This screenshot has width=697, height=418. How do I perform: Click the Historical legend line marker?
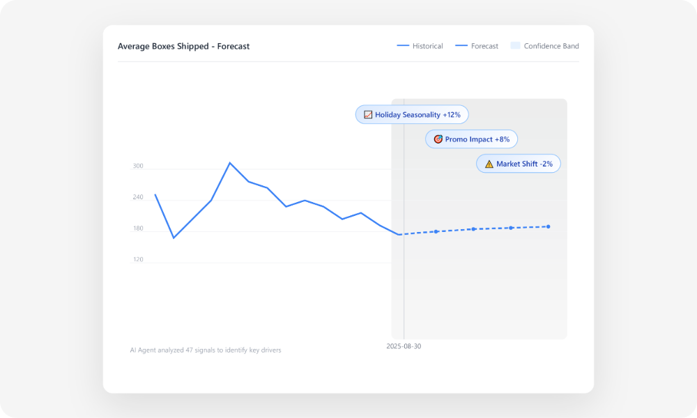pyautogui.click(x=403, y=46)
